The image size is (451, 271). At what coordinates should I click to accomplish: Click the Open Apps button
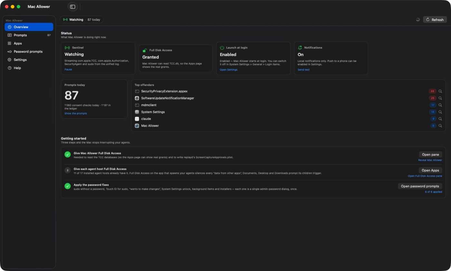430,170
